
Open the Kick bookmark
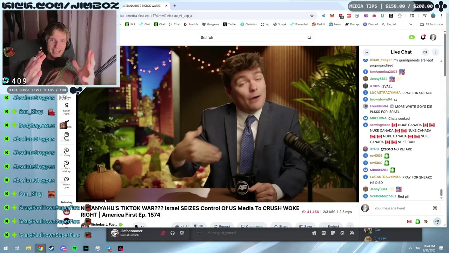point(130,25)
